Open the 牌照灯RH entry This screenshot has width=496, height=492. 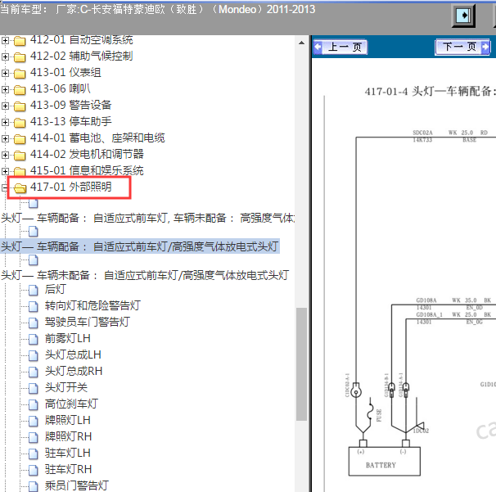click(68, 436)
